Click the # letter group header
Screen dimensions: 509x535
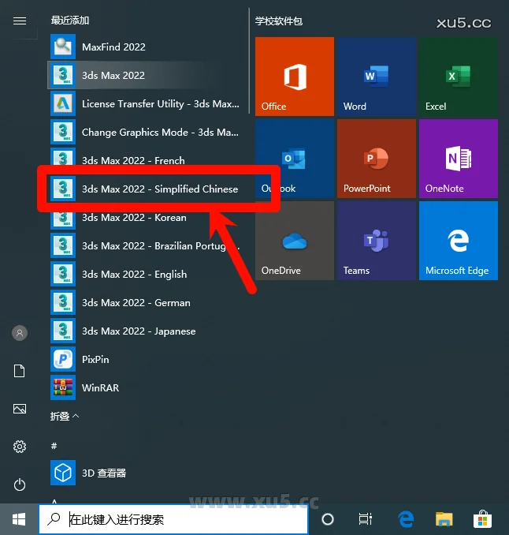(54, 446)
